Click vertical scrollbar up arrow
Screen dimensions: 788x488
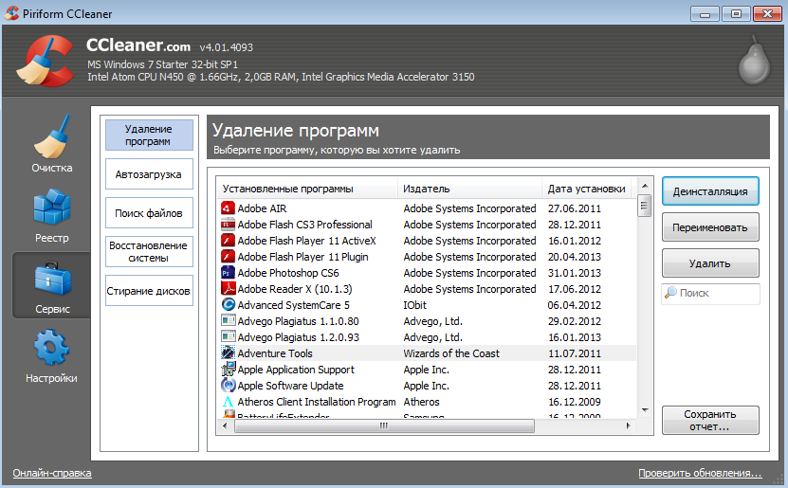pyautogui.click(x=645, y=186)
